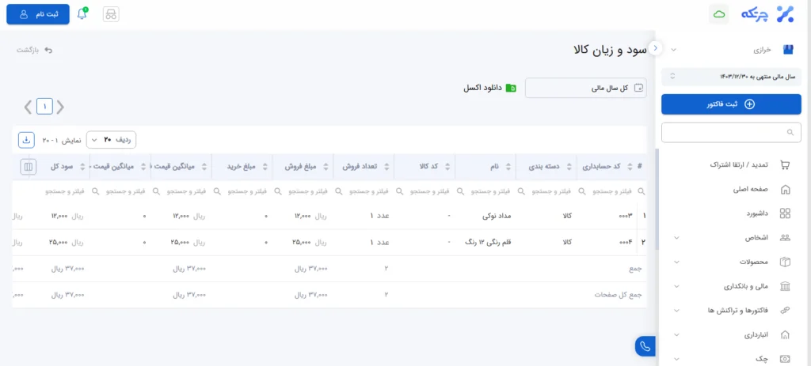The height and width of the screenshot is (366, 811).
Task: Open the کل سال مالی date range picker
Action: 585,88
